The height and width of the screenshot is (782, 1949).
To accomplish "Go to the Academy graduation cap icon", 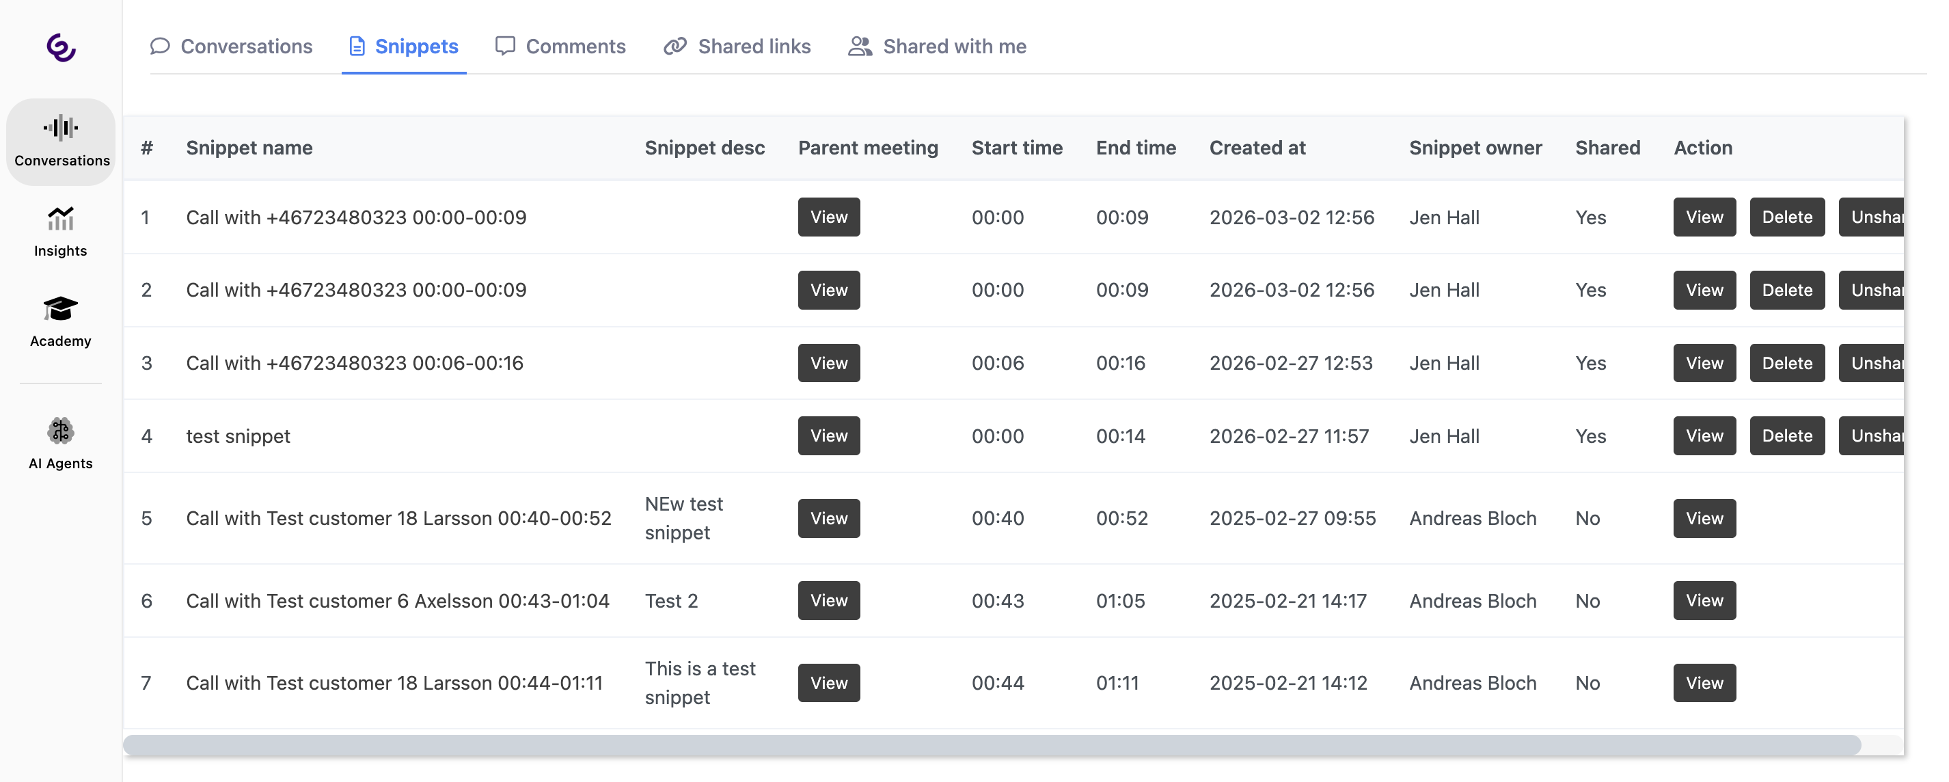I will 61,310.
